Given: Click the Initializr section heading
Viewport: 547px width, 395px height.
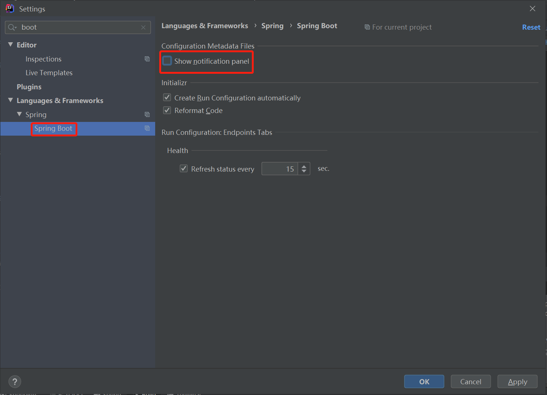Looking at the screenshot, I should [174, 83].
